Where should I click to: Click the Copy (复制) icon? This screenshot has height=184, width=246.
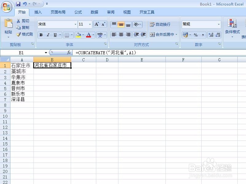point(18,27)
